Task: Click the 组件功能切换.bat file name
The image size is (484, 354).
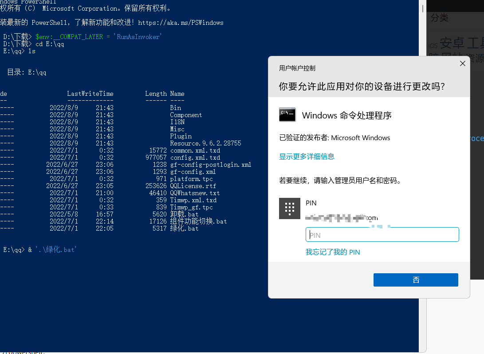Action: click(x=198, y=221)
